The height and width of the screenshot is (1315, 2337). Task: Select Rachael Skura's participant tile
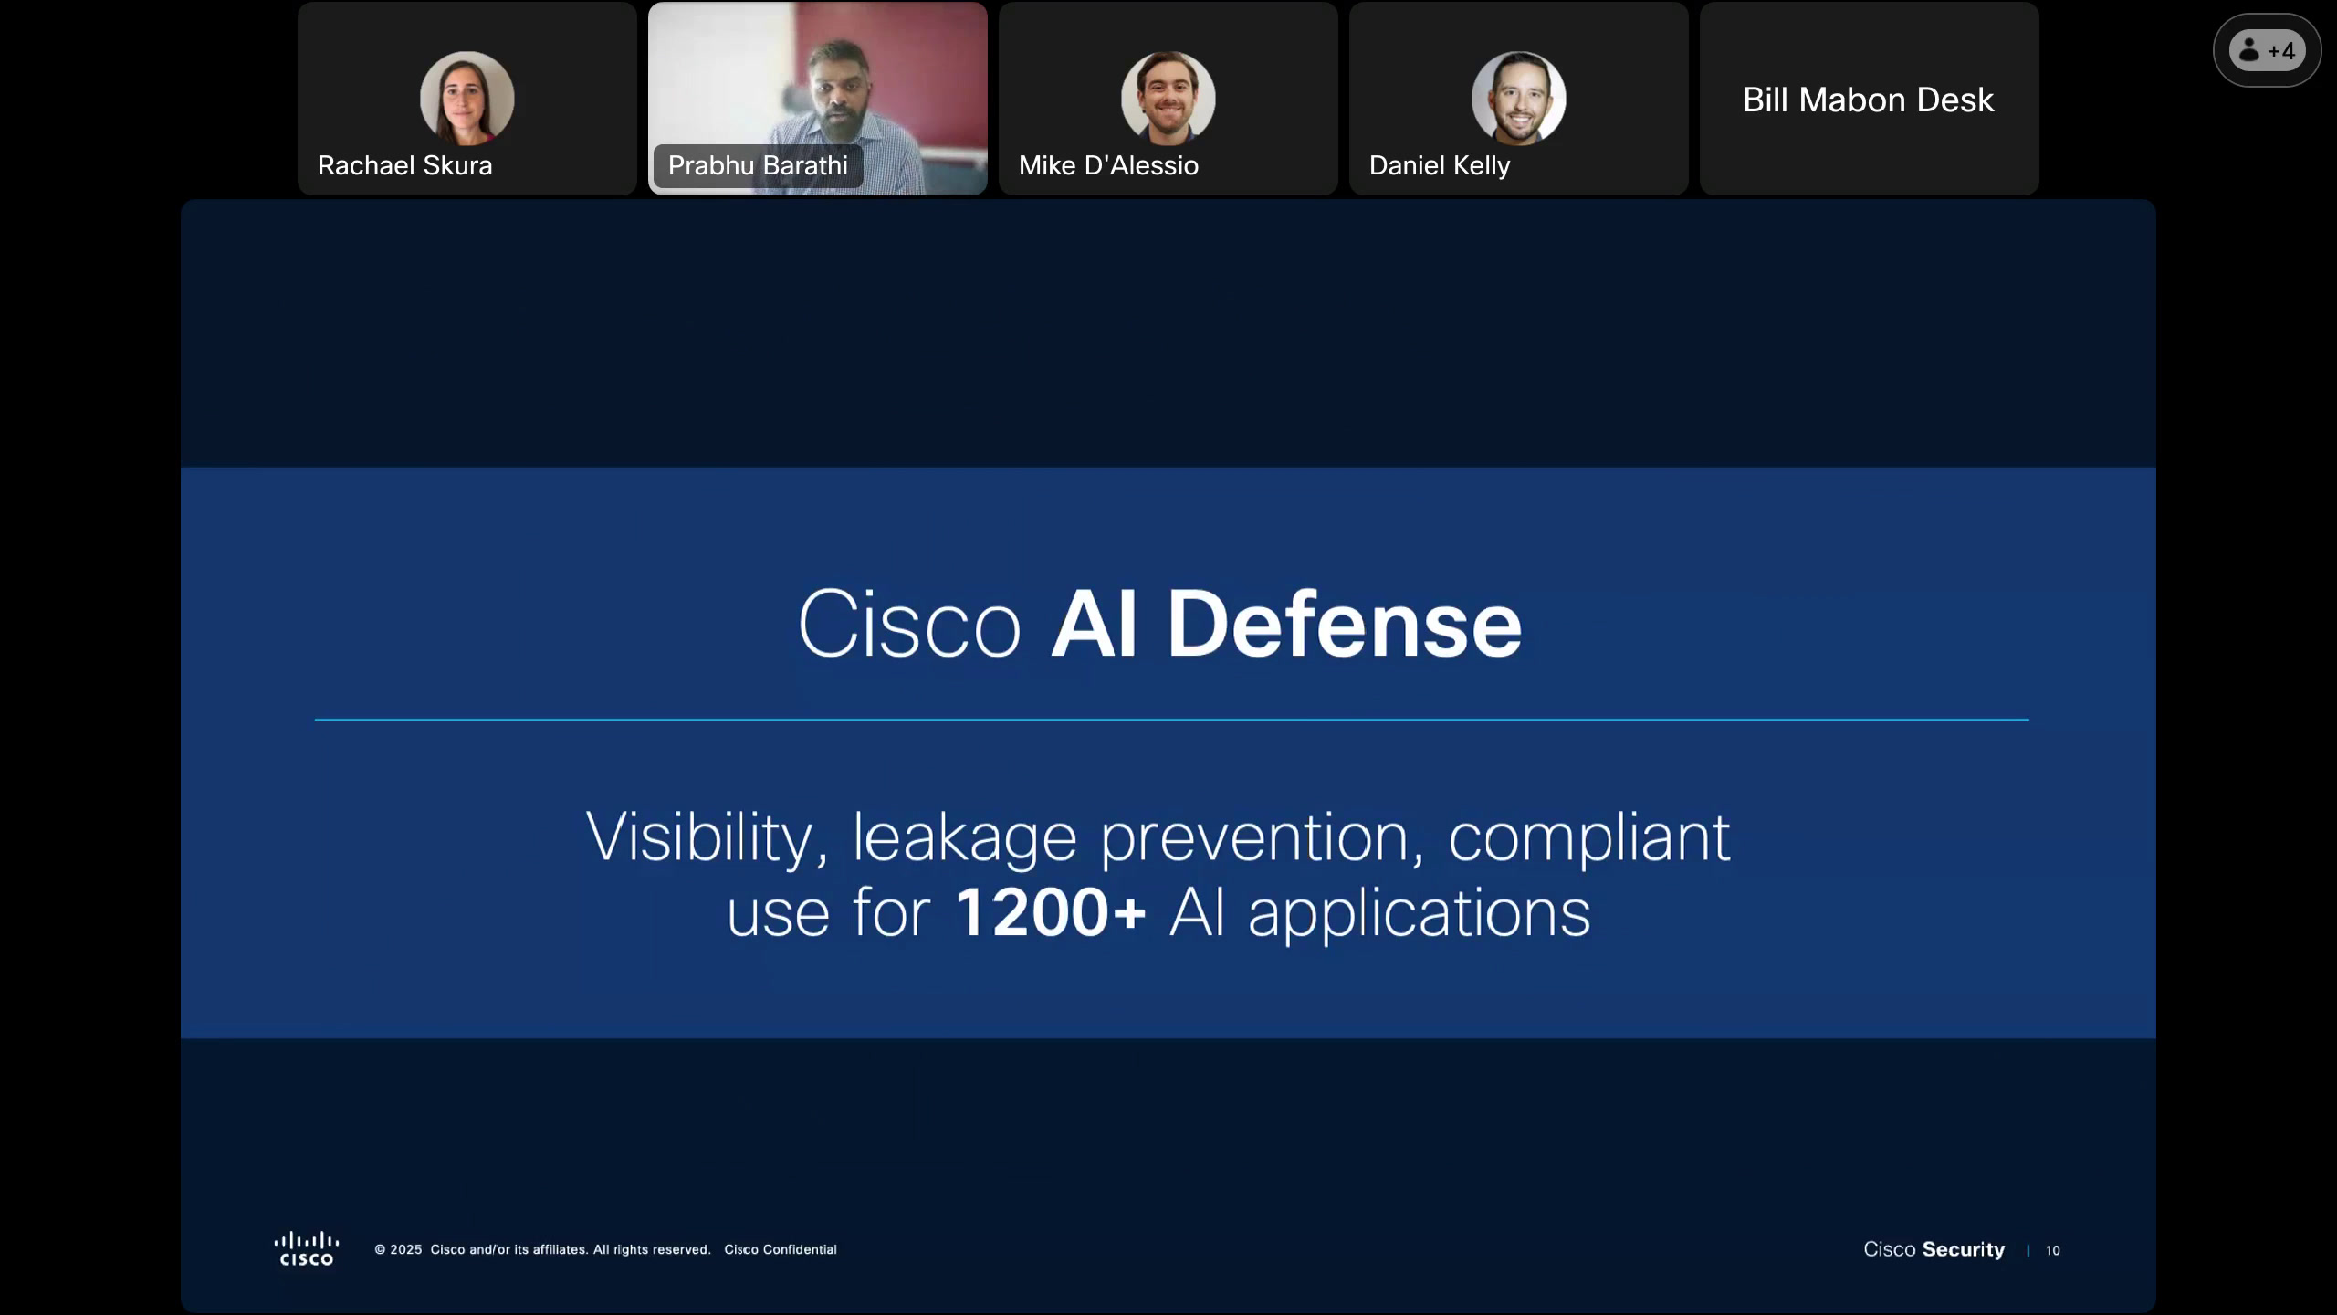click(x=467, y=99)
